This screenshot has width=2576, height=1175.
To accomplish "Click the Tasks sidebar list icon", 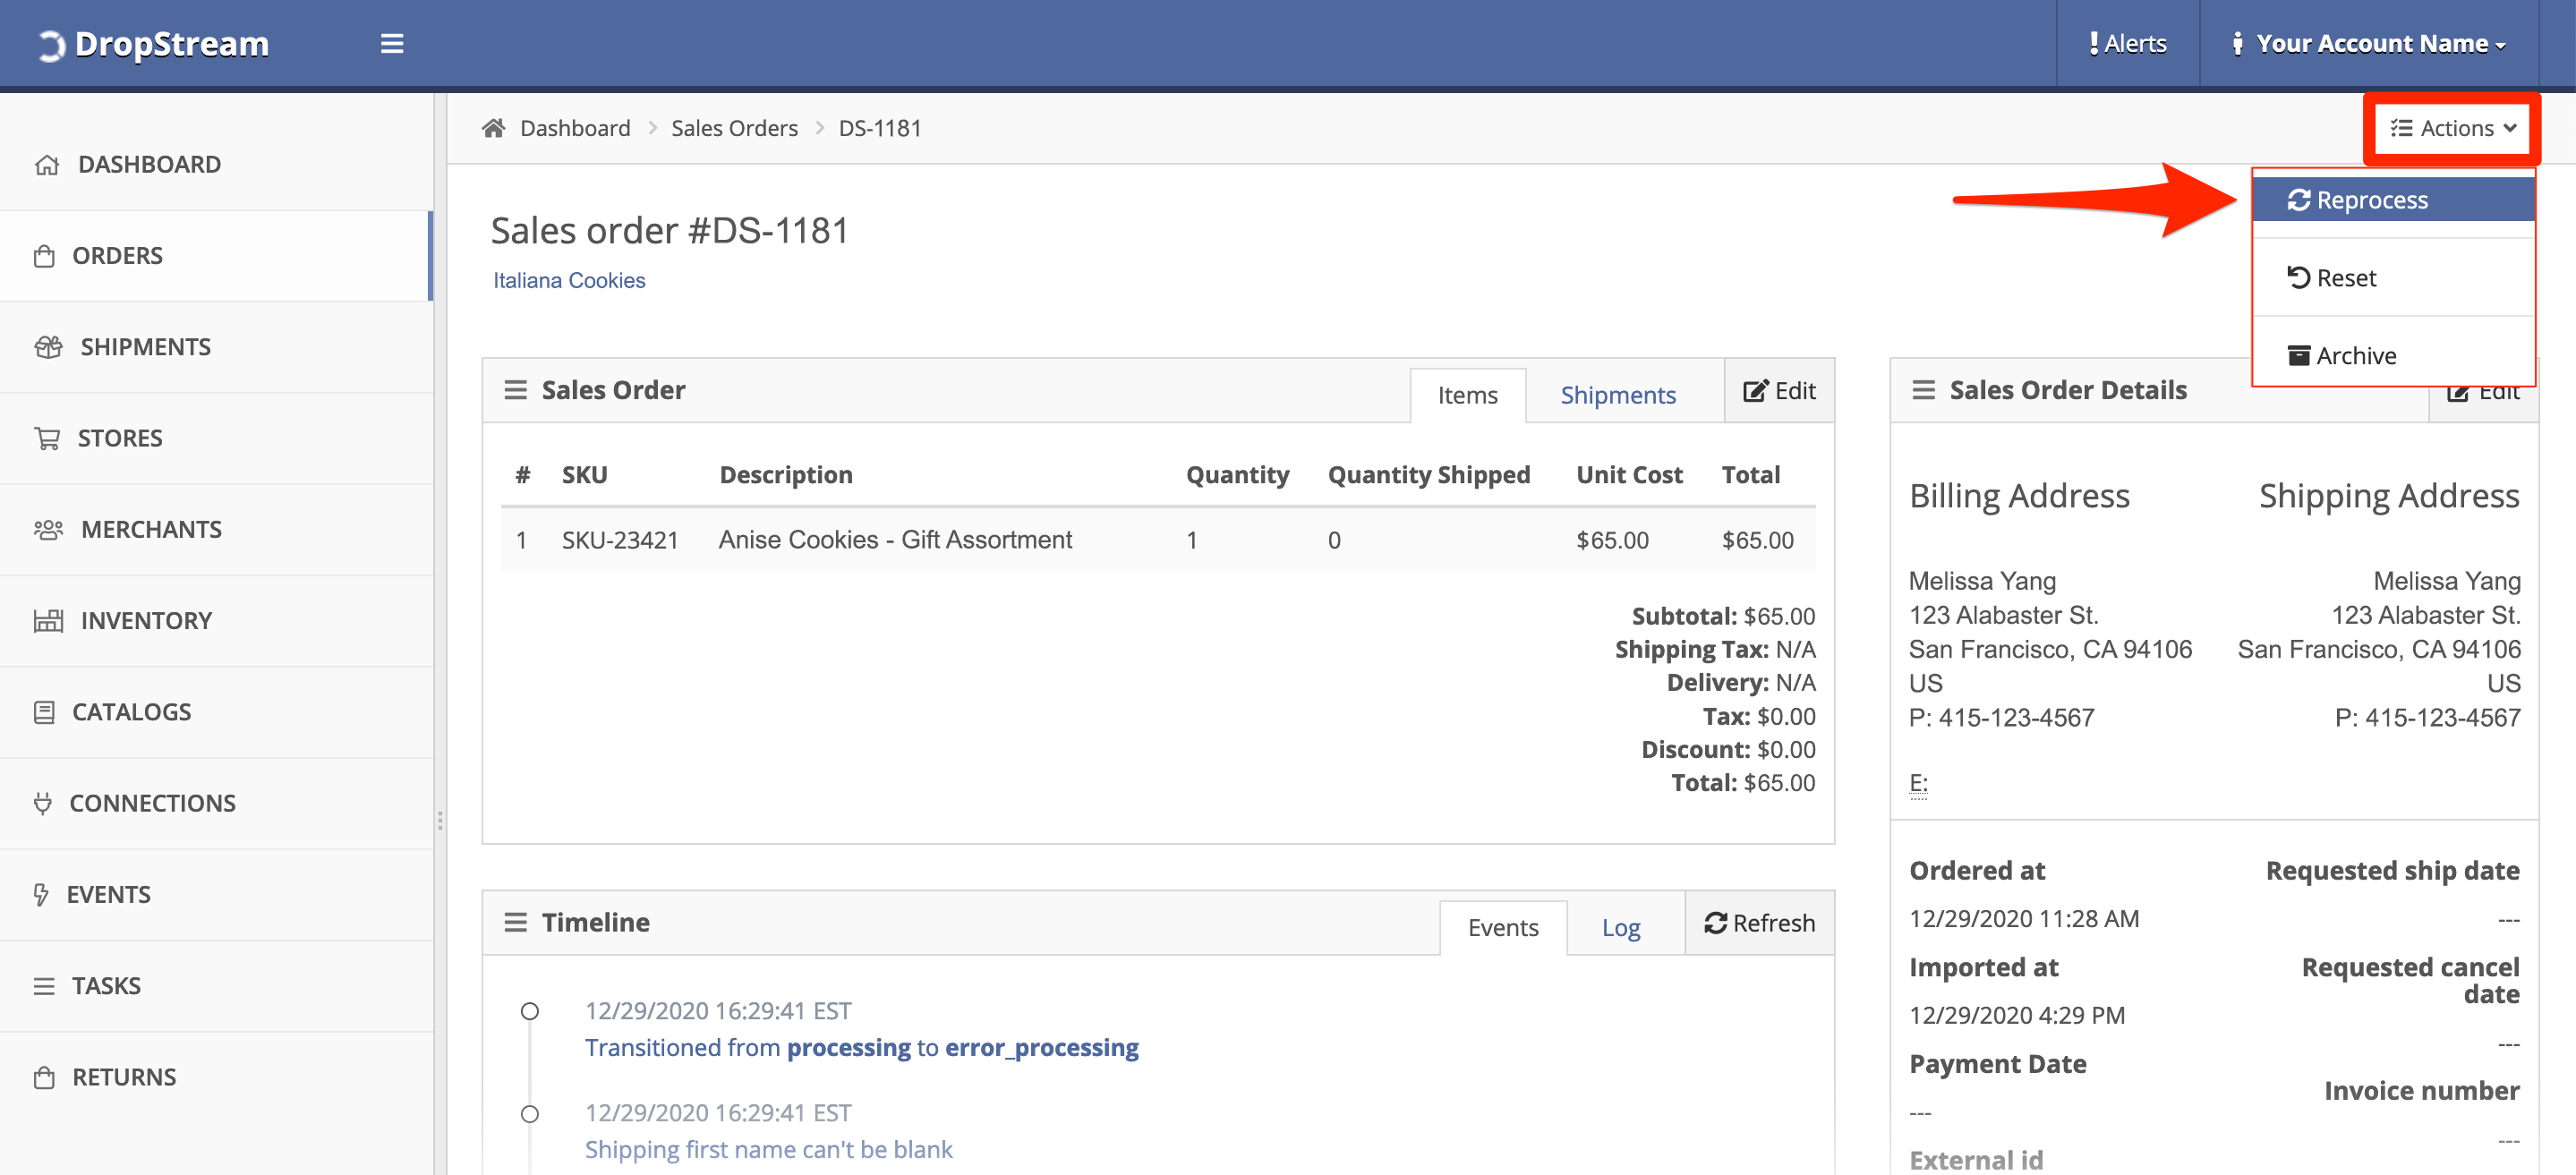I will tap(44, 986).
